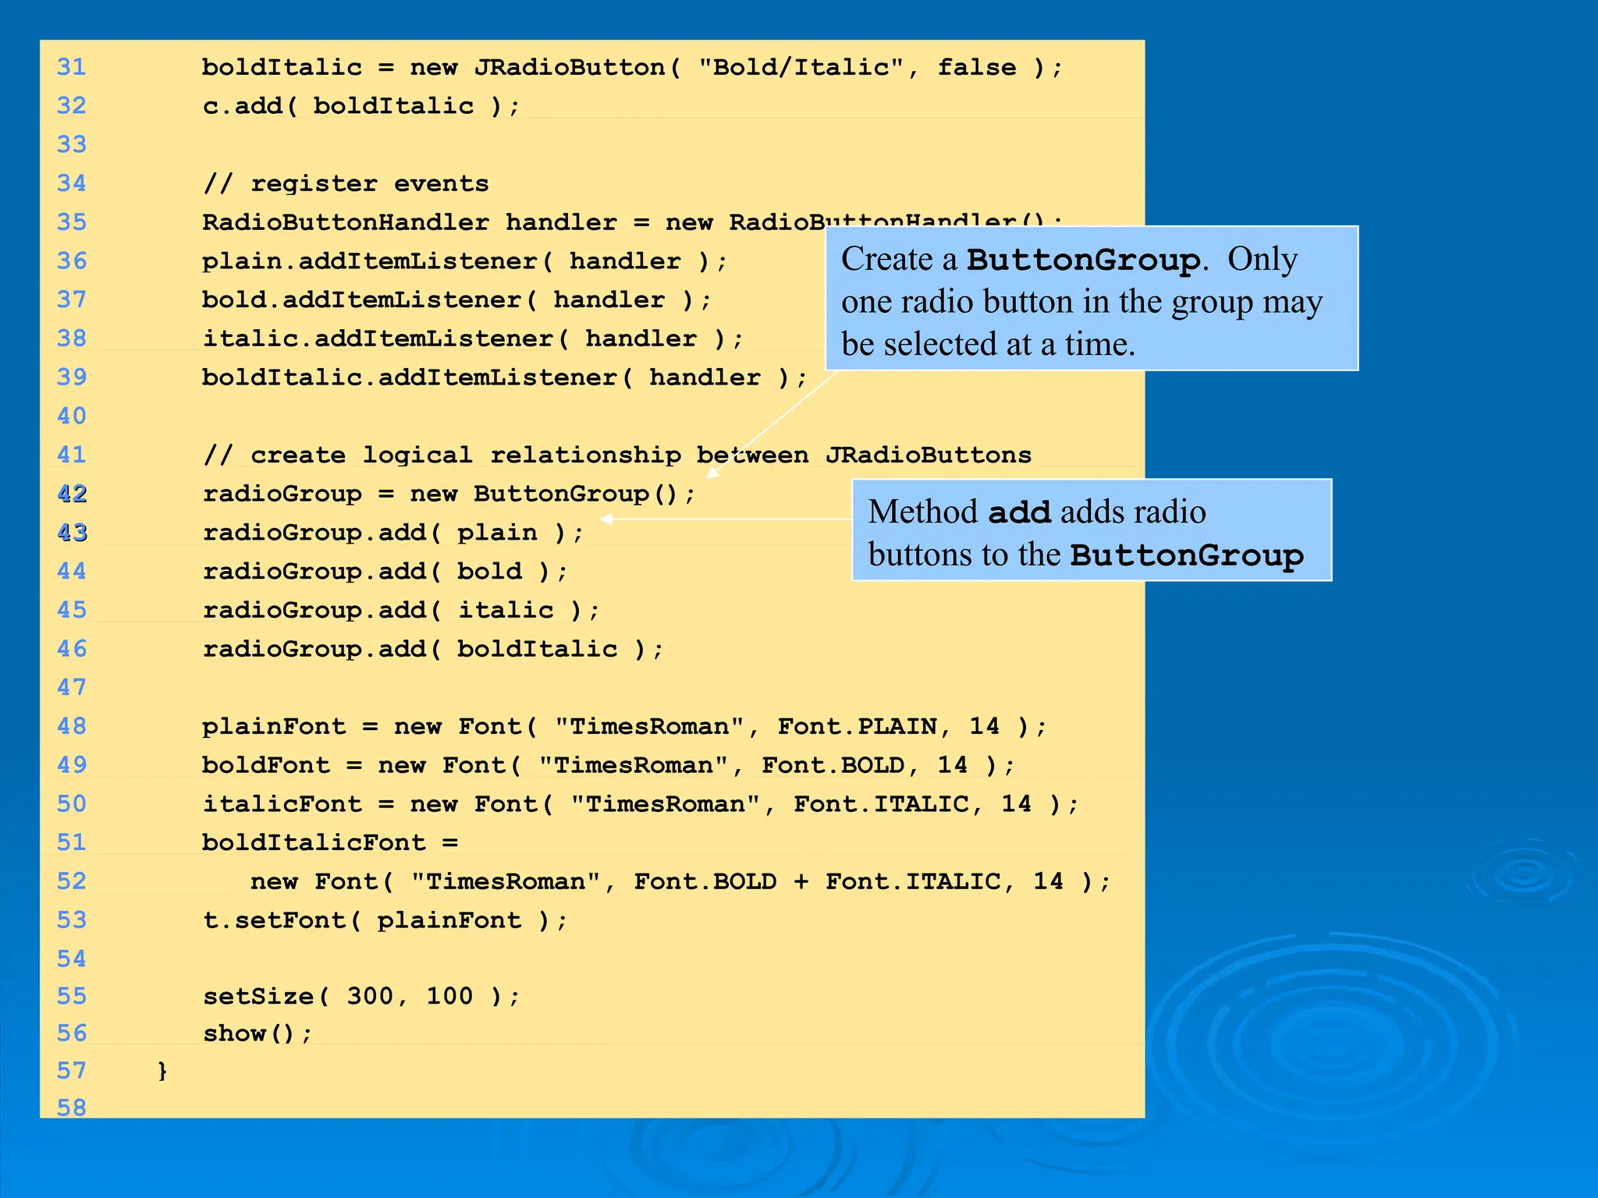Click the 'italicFont = new Font' line
Screen dimensions: 1598x1198
(641, 805)
